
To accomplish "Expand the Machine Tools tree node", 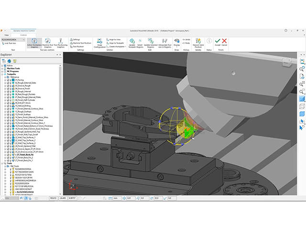I will coord(2,69).
